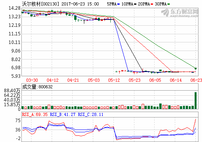The width and height of the screenshot is (202, 142).
Task: Click the 88.40万 volume axis label
Action: 12,90
